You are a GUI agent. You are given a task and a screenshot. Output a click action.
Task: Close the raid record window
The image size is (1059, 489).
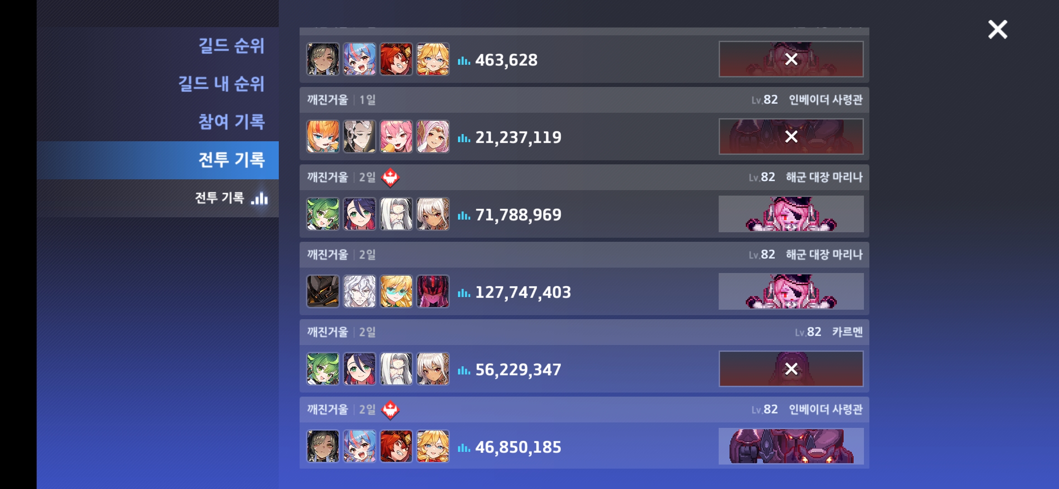(x=997, y=29)
